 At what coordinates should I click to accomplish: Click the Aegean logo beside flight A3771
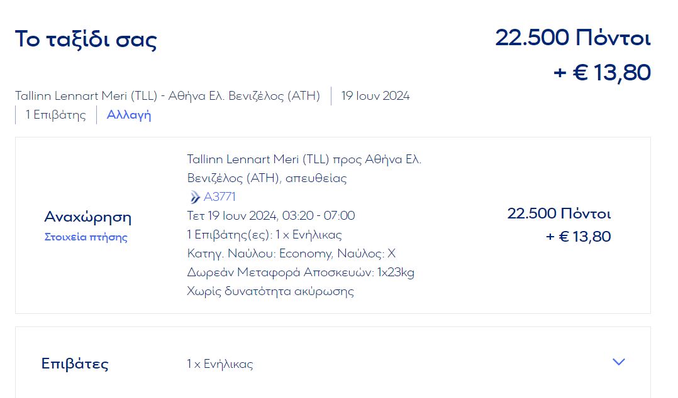point(194,197)
